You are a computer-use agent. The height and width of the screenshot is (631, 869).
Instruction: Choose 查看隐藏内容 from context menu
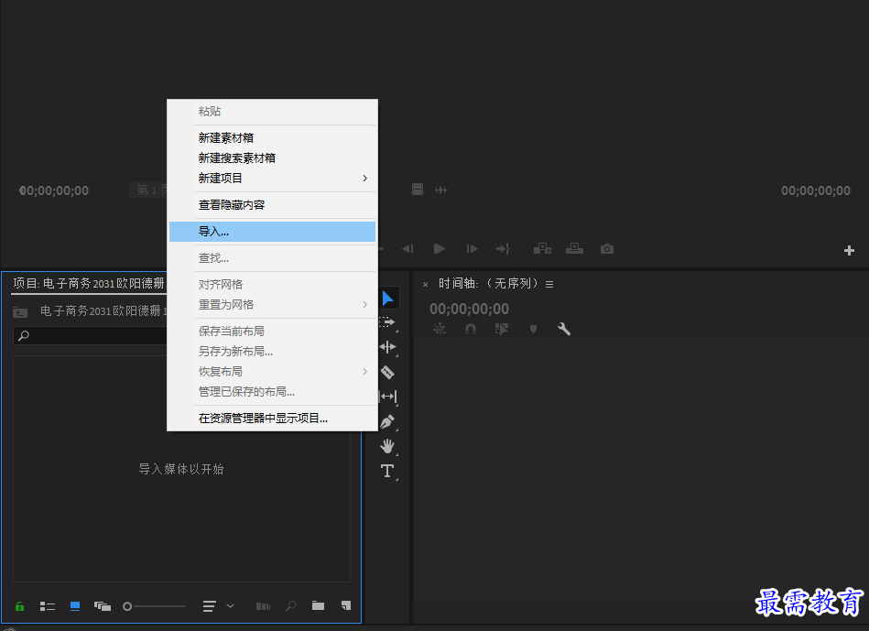pos(272,204)
